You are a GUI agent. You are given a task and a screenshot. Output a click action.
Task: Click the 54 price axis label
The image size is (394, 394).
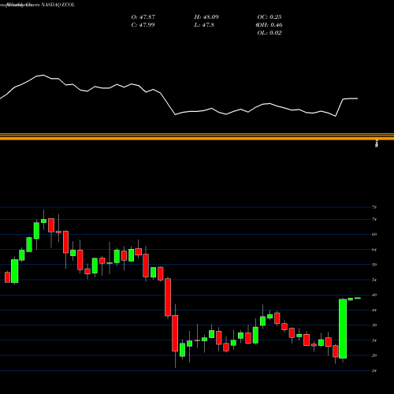374,280
